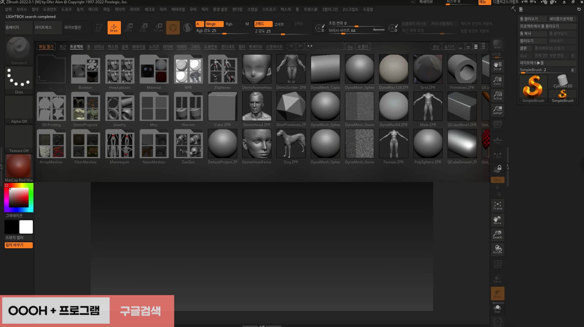
Task: Switch to the 브러시 LightBox tab
Action: (99, 47)
